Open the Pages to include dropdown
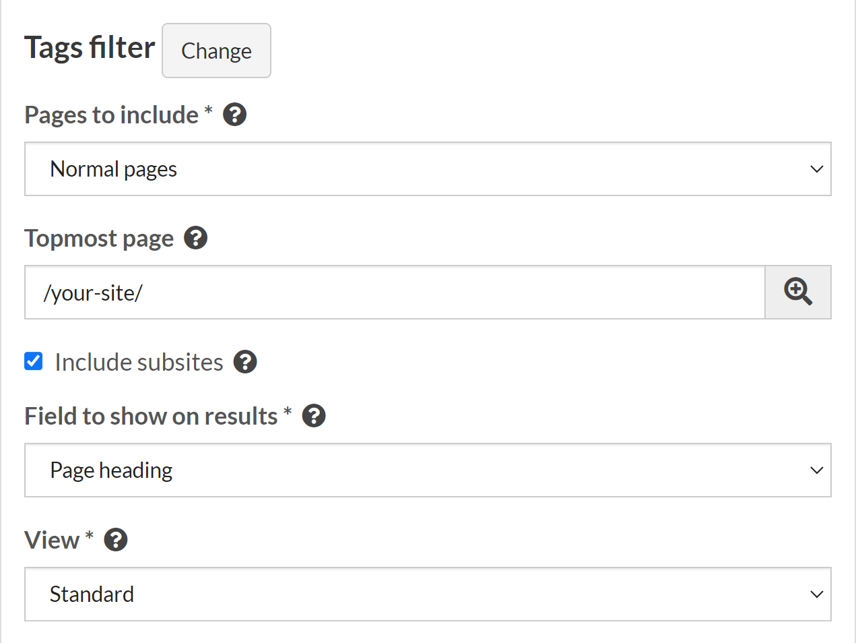This screenshot has width=856, height=643. point(428,169)
